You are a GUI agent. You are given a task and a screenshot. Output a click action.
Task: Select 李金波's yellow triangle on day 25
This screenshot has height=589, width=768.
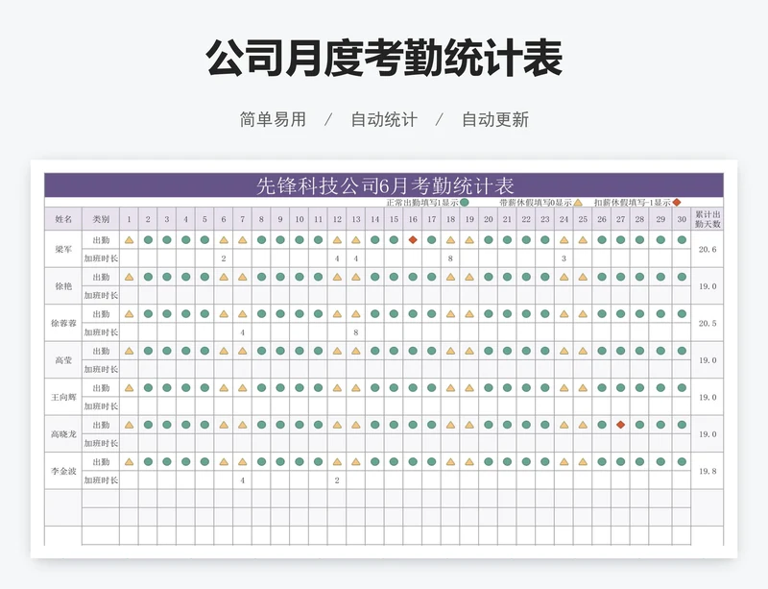pyautogui.click(x=583, y=462)
